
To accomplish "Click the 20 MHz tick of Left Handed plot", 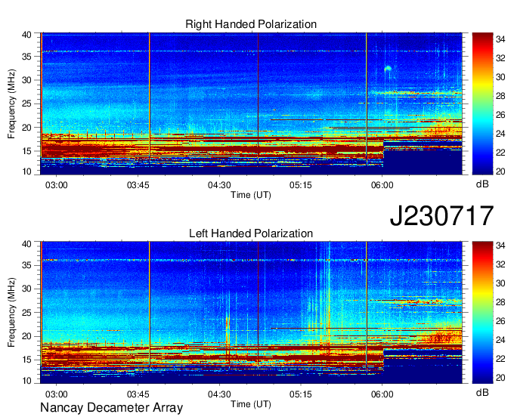I will pos(26,336).
